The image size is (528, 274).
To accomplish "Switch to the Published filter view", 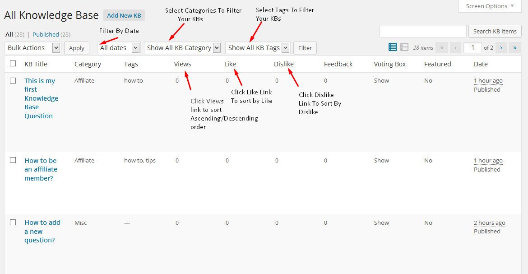I will tap(46, 34).
